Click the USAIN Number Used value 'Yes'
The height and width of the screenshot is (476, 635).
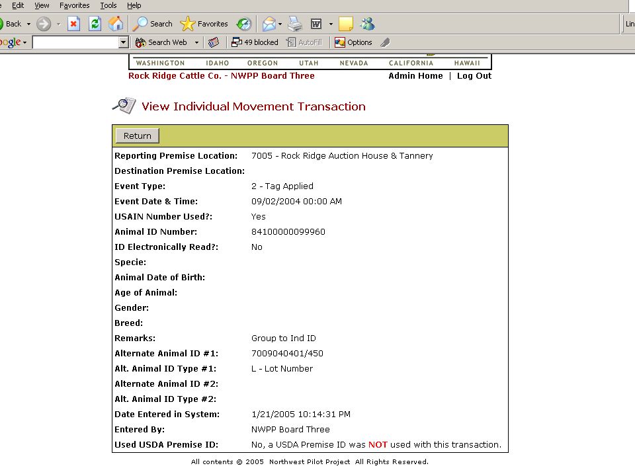tap(259, 217)
